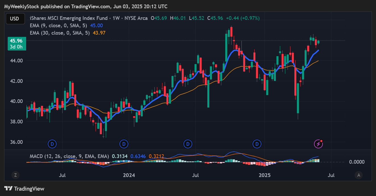
Task: Click the EMA 9 value 45.00
Action: pyautogui.click(x=96, y=26)
